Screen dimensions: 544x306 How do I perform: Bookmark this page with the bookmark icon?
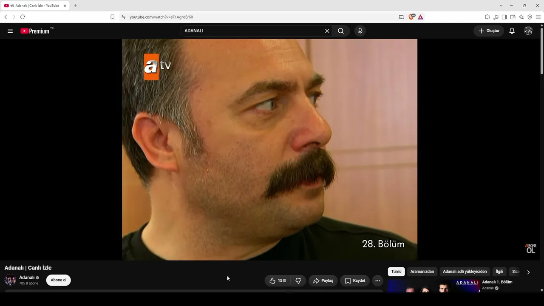point(112,17)
